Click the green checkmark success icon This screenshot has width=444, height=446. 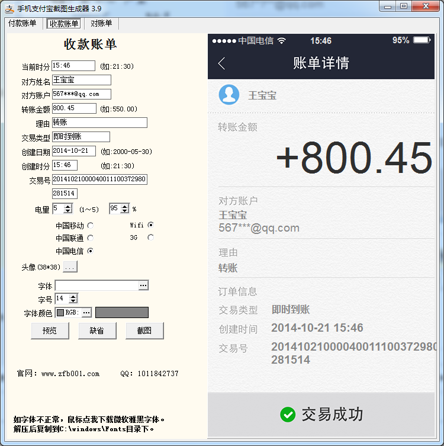click(288, 415)
